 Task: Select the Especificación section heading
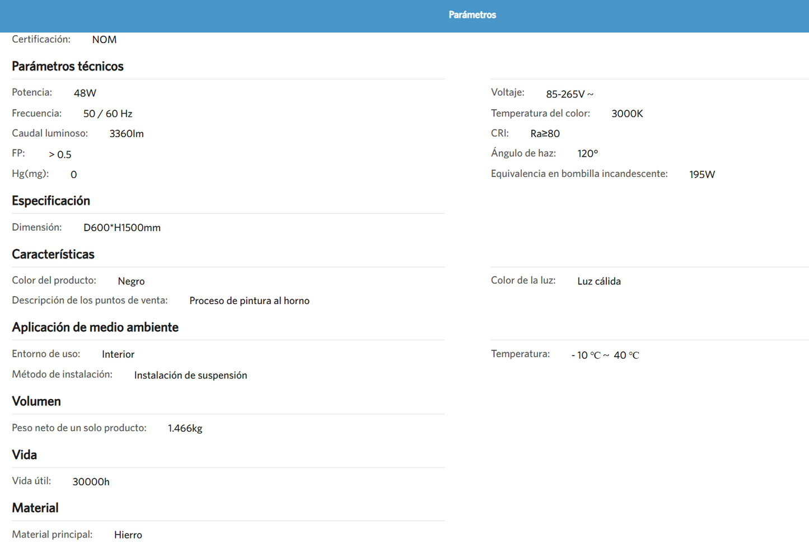coord(51,200)
